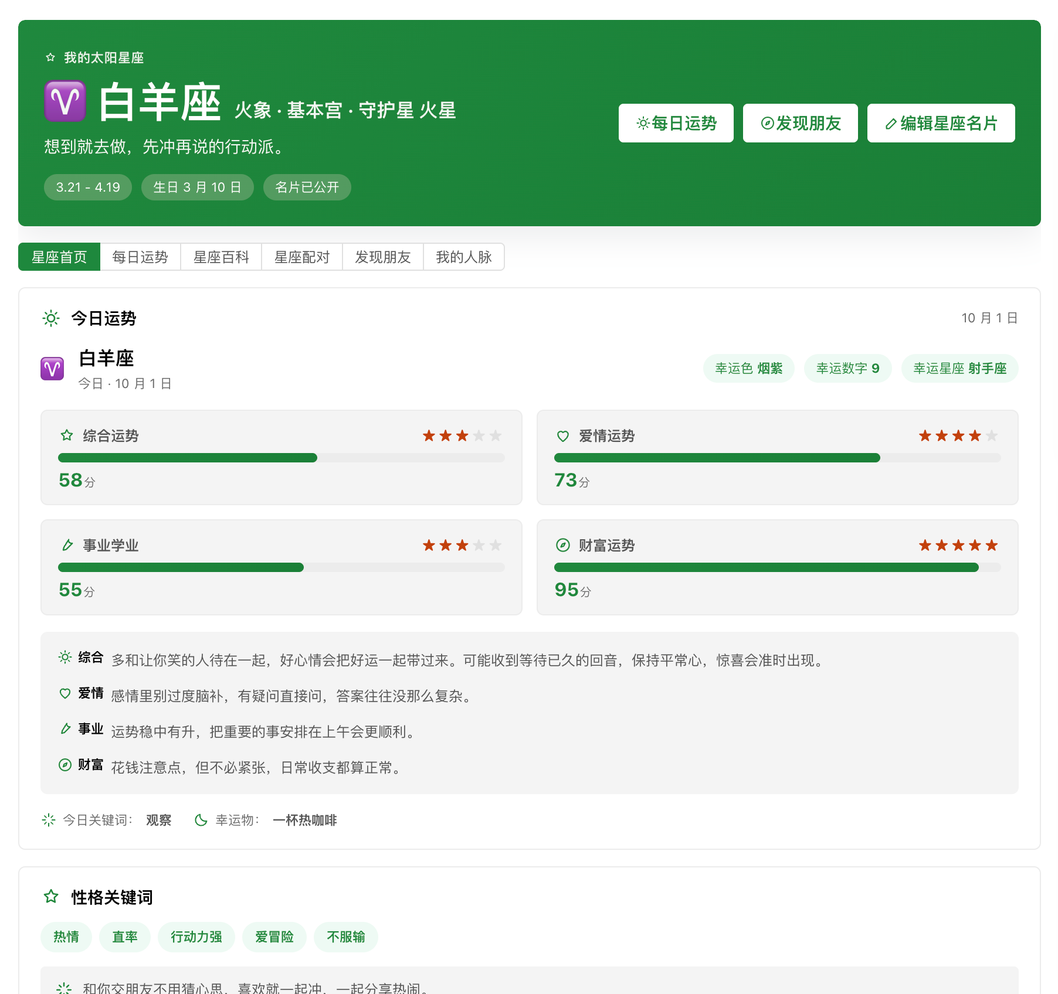Screen dimensions: 1058x994
Task: Click the 生日 3 月 10 日 badge
Action: pos(198,188)
